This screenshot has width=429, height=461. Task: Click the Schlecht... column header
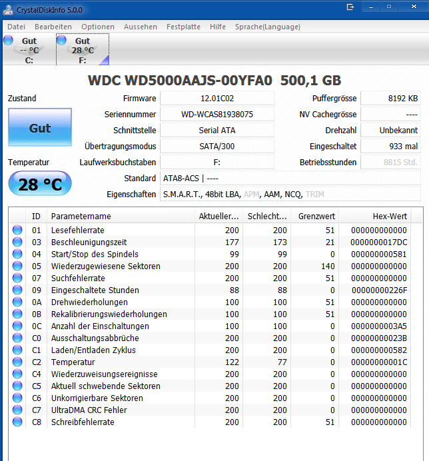pos(267,217)
